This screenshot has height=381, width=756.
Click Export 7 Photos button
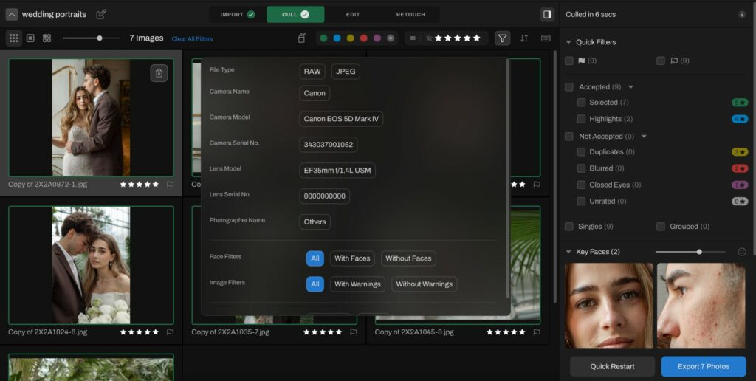[704, 366]
